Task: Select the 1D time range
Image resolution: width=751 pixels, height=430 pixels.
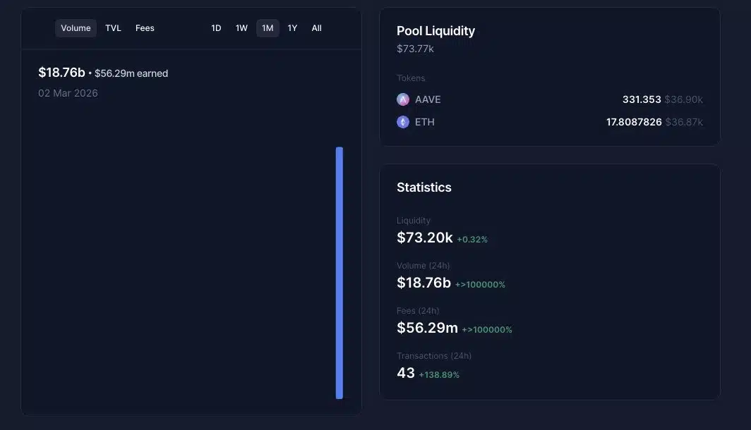Action: pos(216,28)
